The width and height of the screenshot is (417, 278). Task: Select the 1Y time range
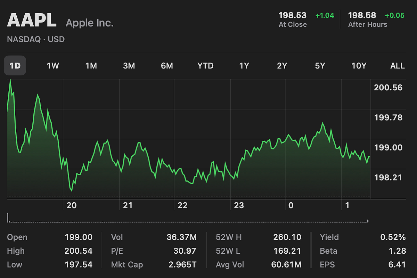pyautogui.click(x=244, y=65)
